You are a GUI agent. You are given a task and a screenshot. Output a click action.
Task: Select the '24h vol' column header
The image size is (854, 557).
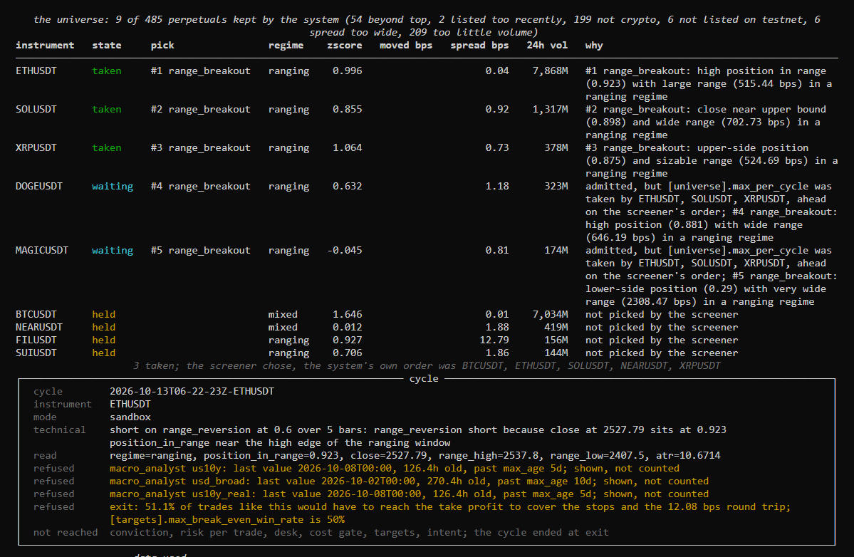[x=547, y=45]
